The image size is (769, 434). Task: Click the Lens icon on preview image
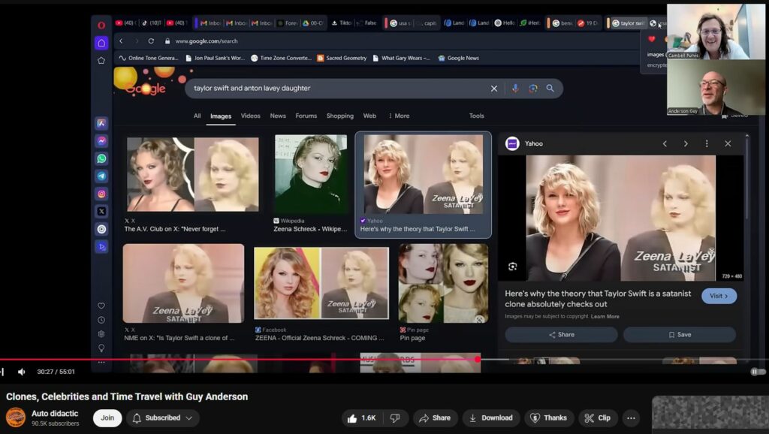[512, 267]
